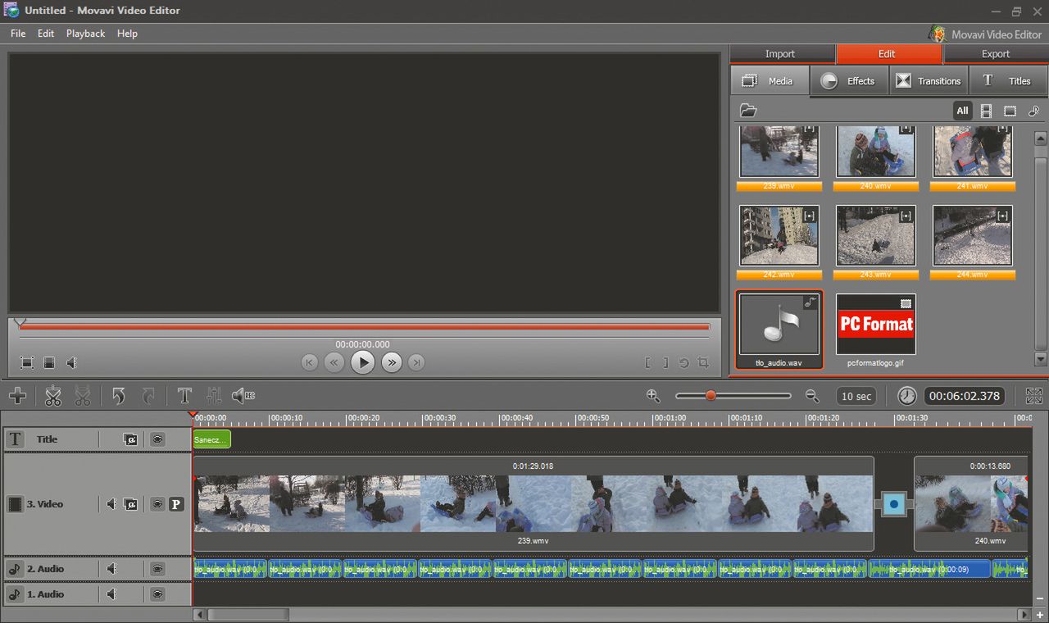Switch preview to full screen mode
The height and width of the screenshot is (623, 1049).
pyautogui.click(x=27, y=362)
